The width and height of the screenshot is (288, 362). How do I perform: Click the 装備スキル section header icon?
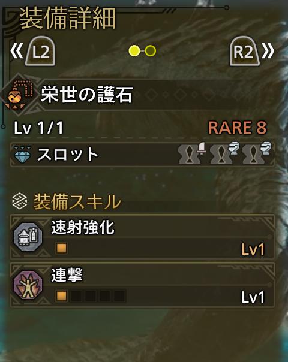pyautogui.click(x=19, y=202)
